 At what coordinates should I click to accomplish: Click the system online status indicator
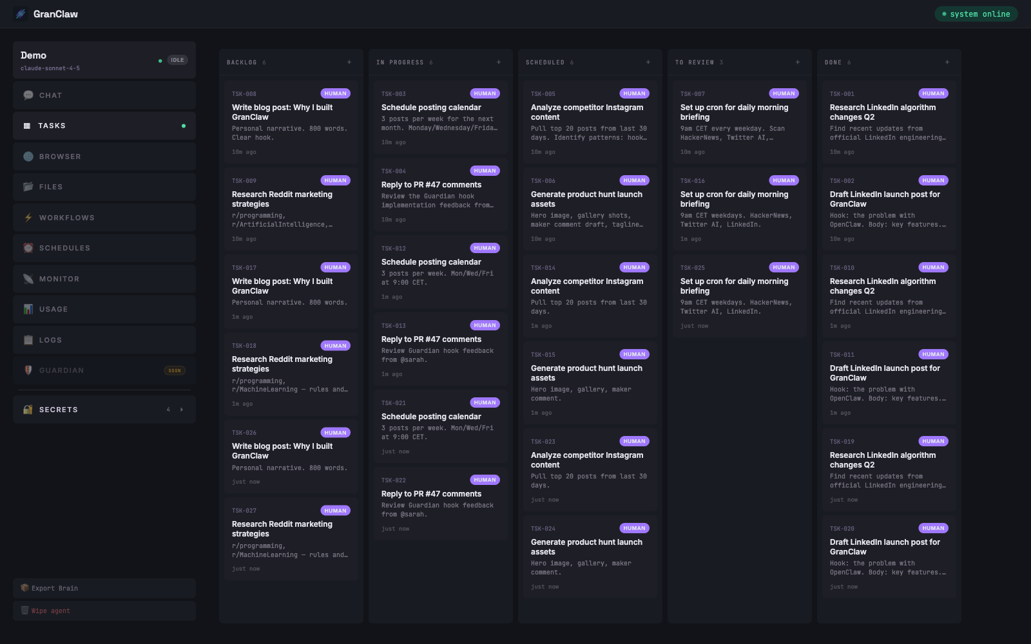click(976, 14)
